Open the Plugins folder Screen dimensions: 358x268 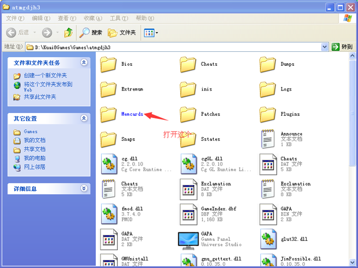point(268,114)
